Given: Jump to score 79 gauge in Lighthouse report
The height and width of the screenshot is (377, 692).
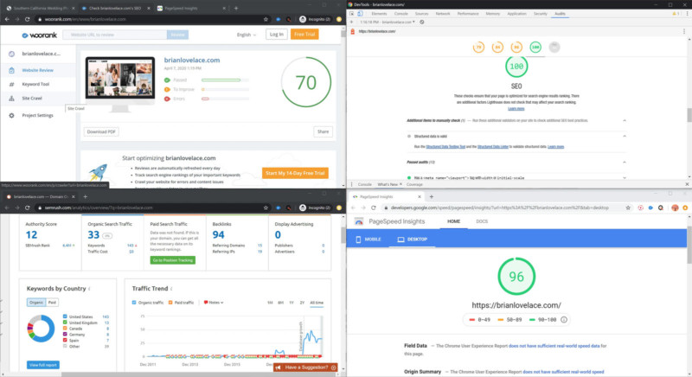Looking at the screenshot, I should tap(478, 48).
